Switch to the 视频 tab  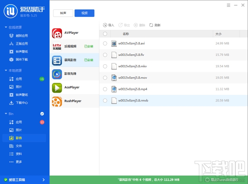(84, 13)
